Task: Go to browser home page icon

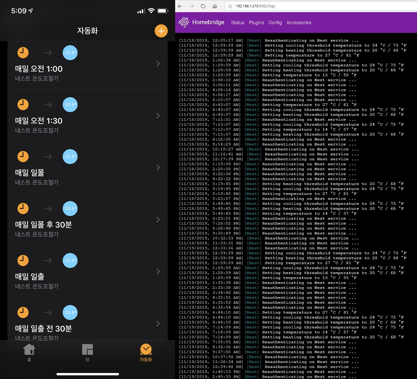Action: pos(215,6)
